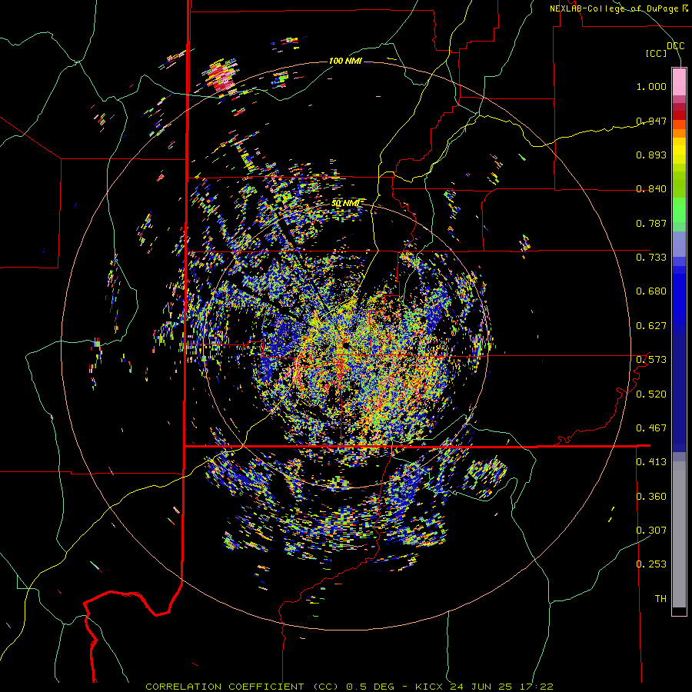This screenshot has width=692, height=692.
Task: Click the 0.893 scale value
Action: click(x=651, y=155)
